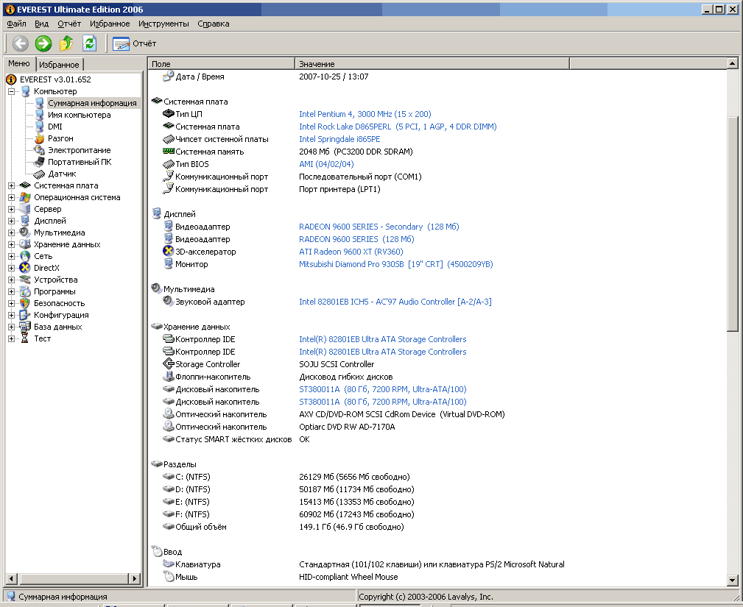Viewport: 743px width, 607px height.
Task: Click the vertical scrollbar down arrow
Action: pos(732,580)
